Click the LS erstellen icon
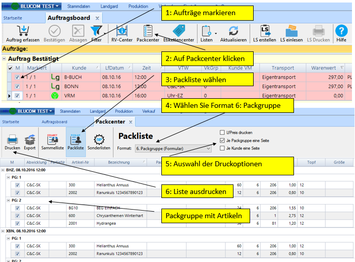 pyautogui.click(x=265, y=31)
